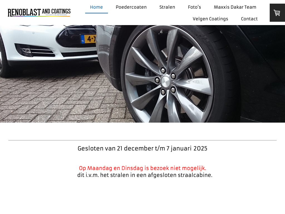285x214 pixels.
Task: Open the shopping cart icon
Action: 277,13
